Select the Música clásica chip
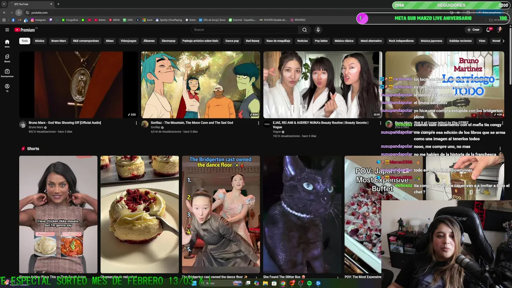This screenshot has height=288, width=512. [x=344, y=41]
